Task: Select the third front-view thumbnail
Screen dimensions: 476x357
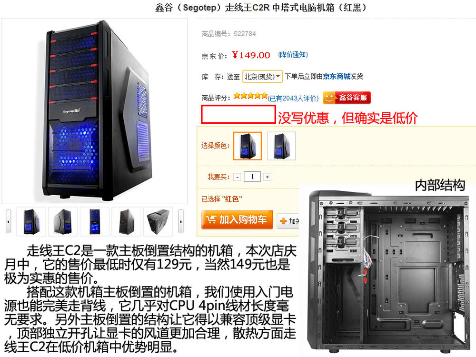Action: 95,221
